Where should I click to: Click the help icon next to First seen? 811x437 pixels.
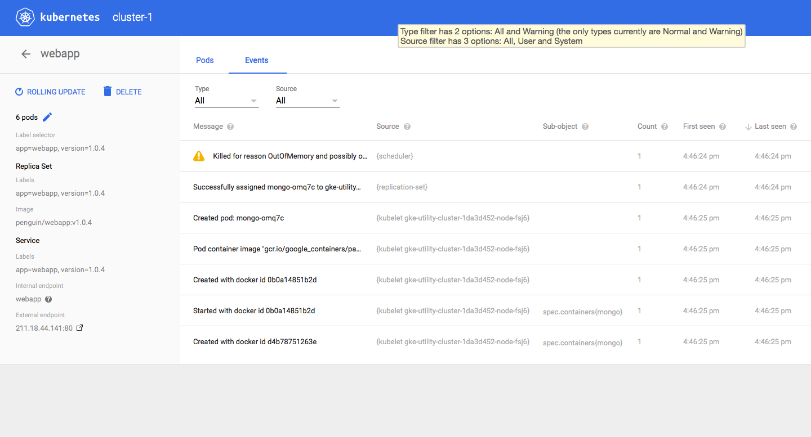click(x=723, y=127)
